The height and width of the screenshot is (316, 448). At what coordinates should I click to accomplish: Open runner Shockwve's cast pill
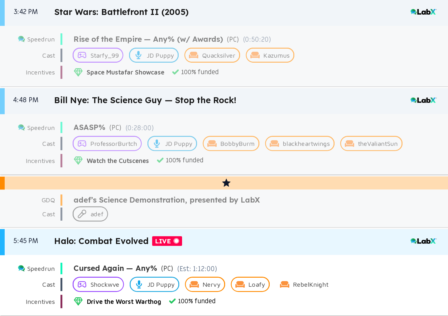[98, 284]
